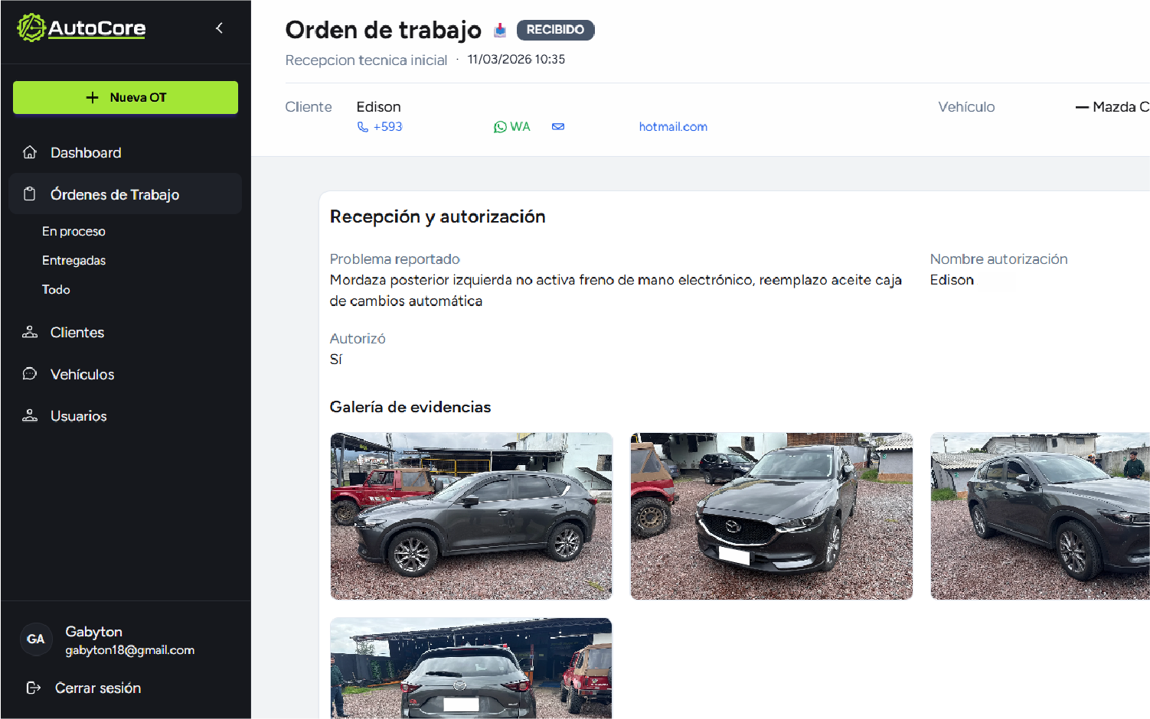Go to the Vehículos page
The height and width of the screenshot is (719, 1150).
[x=126, y=374]
